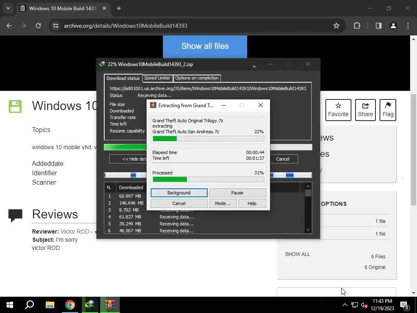Open reviewer Victor ROD profile link

click(x=75, y=231)
